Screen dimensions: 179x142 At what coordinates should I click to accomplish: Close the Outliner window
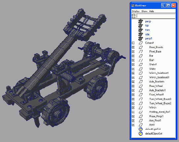[x=173, y=5]
